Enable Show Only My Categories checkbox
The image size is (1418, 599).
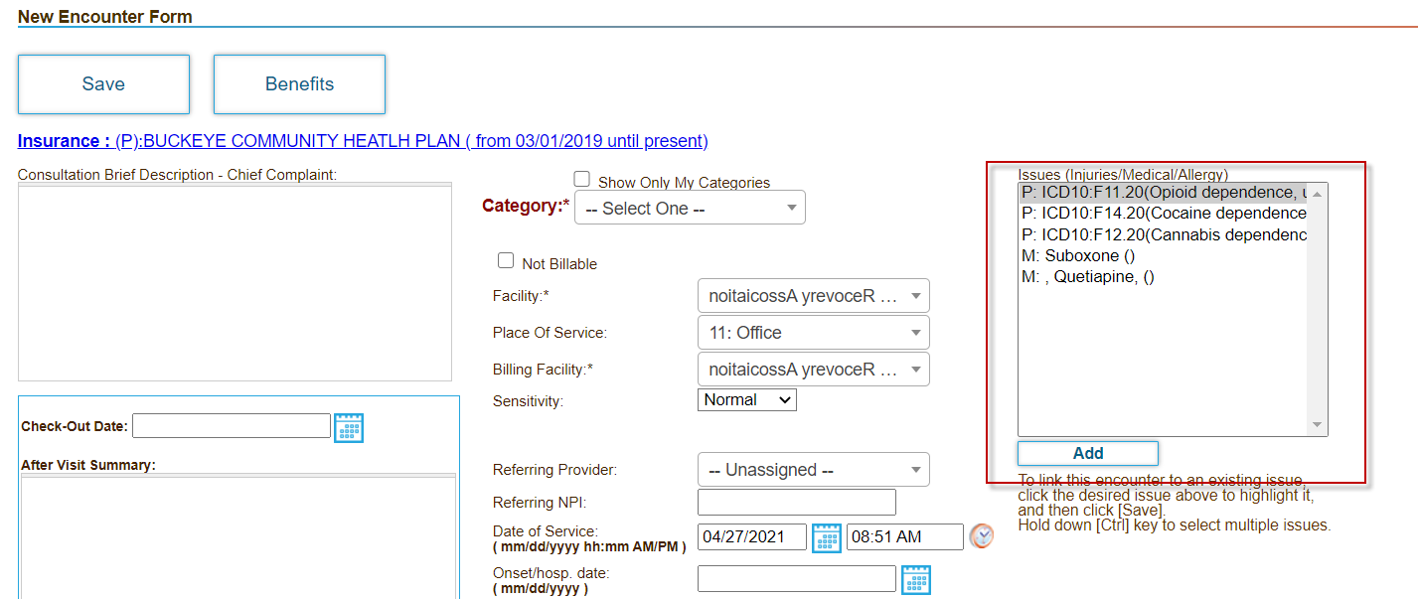(582, 180)
